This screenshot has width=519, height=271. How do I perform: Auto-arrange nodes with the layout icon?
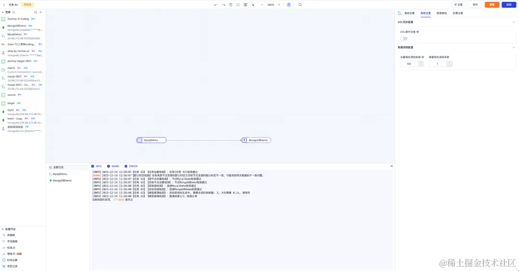click(245, 5)
